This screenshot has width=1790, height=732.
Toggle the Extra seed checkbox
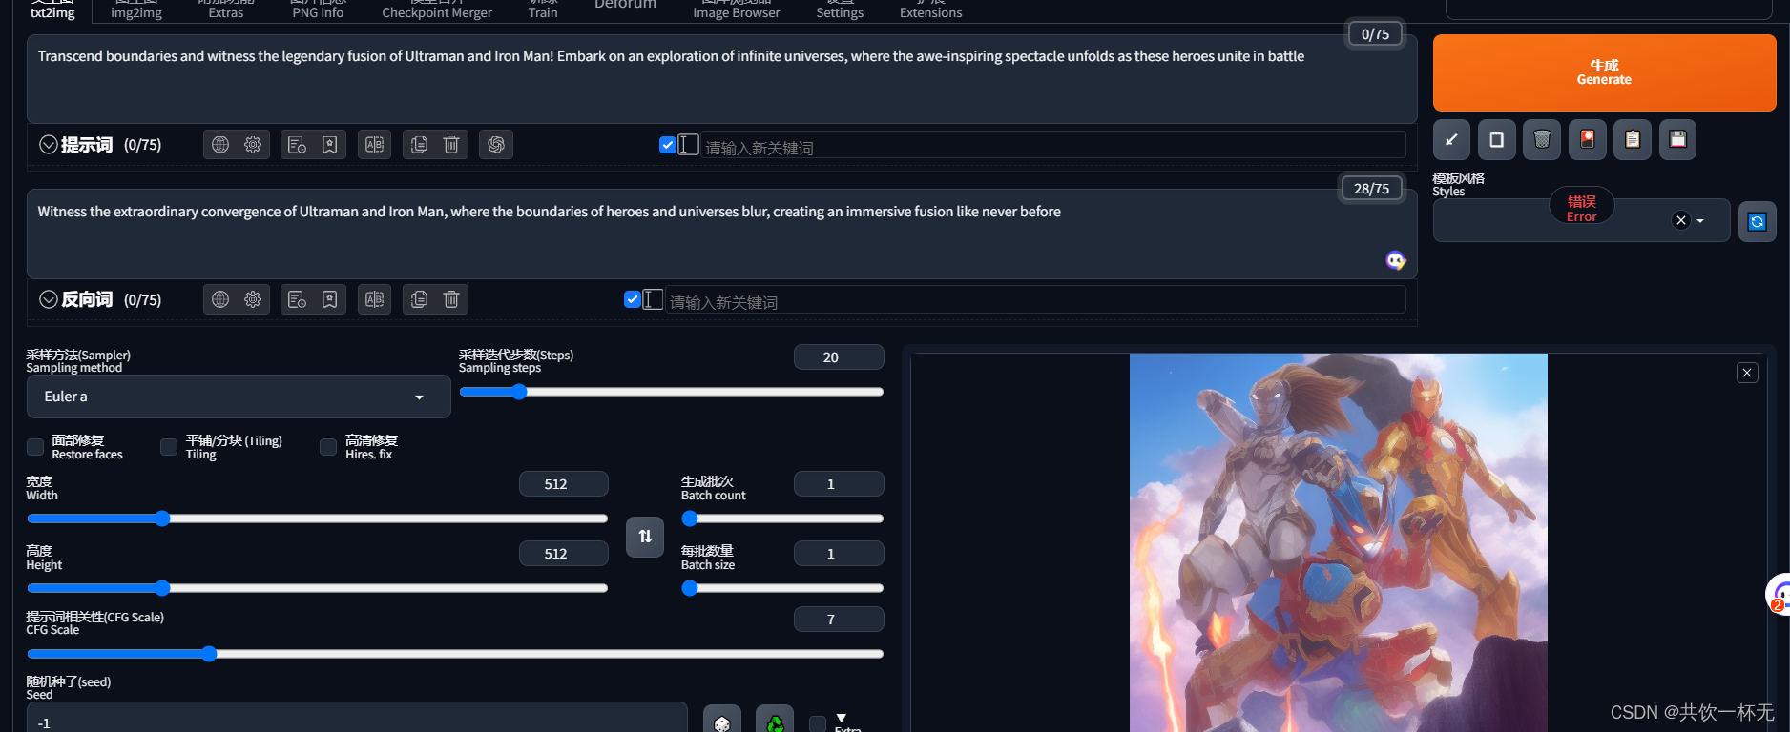818,724
